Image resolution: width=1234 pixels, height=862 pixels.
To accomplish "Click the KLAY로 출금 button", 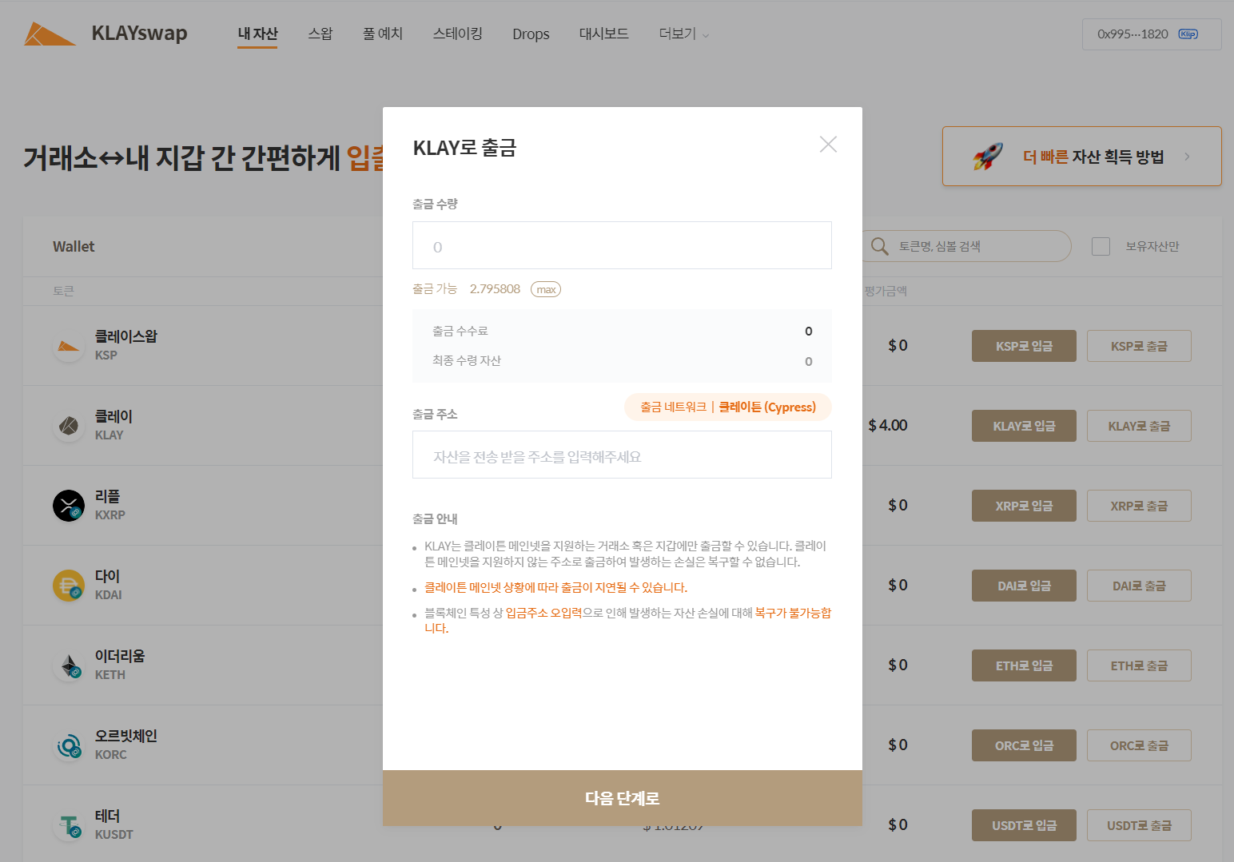I will pos(1139,426).
